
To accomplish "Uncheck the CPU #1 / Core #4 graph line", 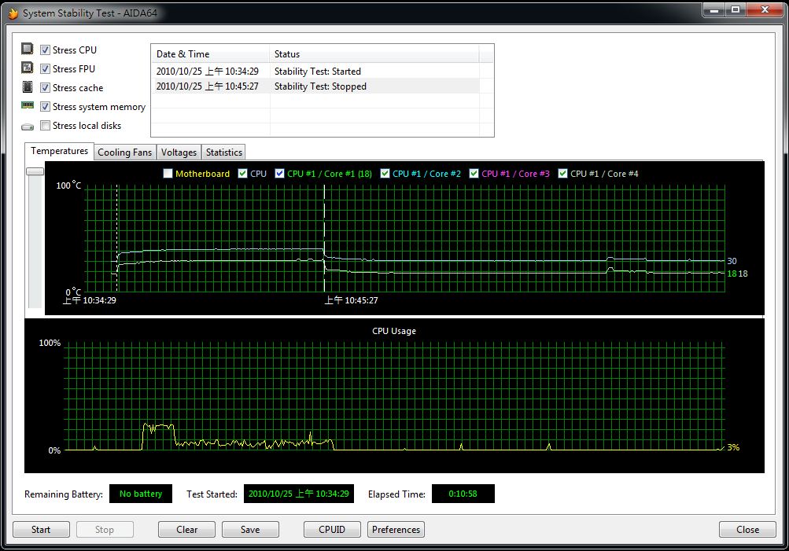I will tap(563, 174).
